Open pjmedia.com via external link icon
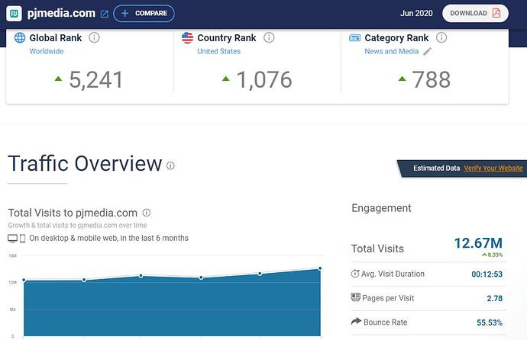 click(105, 14)
